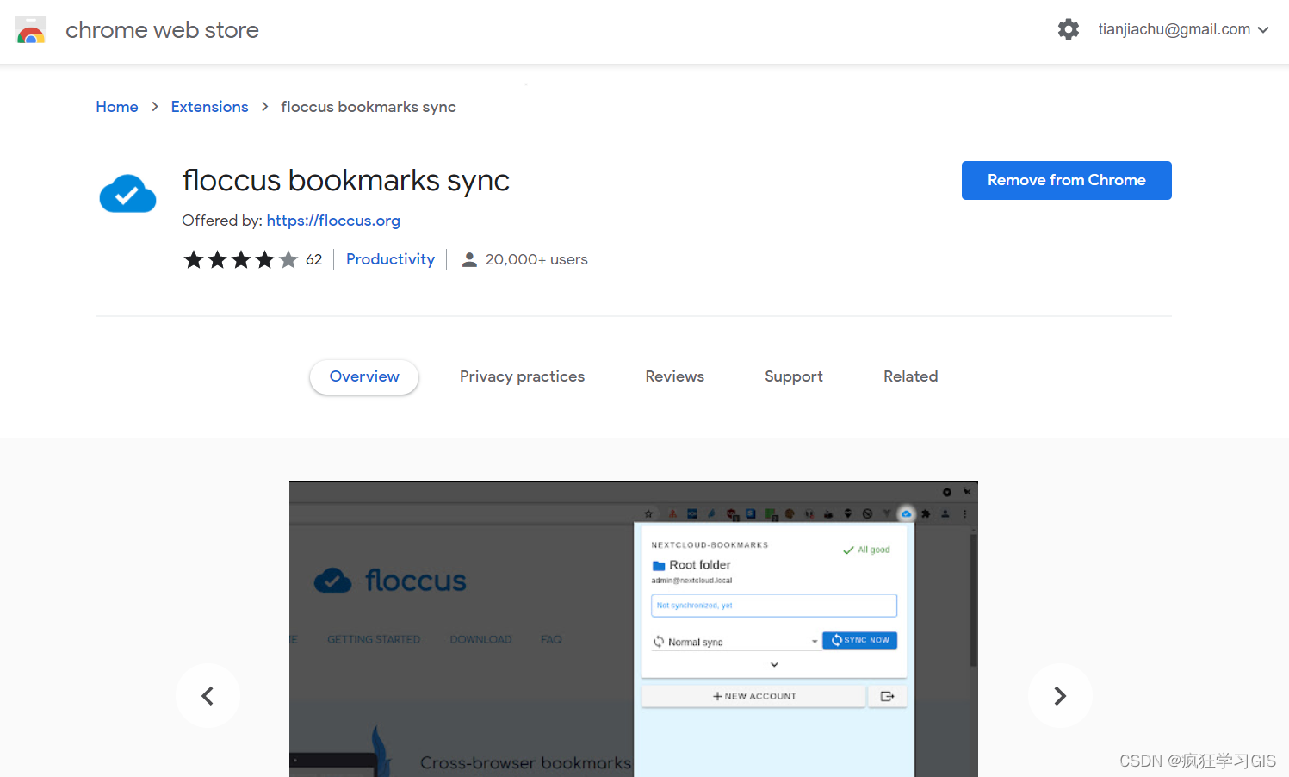
Task: Select the Support tab
Action: click(x=794, y=376)
